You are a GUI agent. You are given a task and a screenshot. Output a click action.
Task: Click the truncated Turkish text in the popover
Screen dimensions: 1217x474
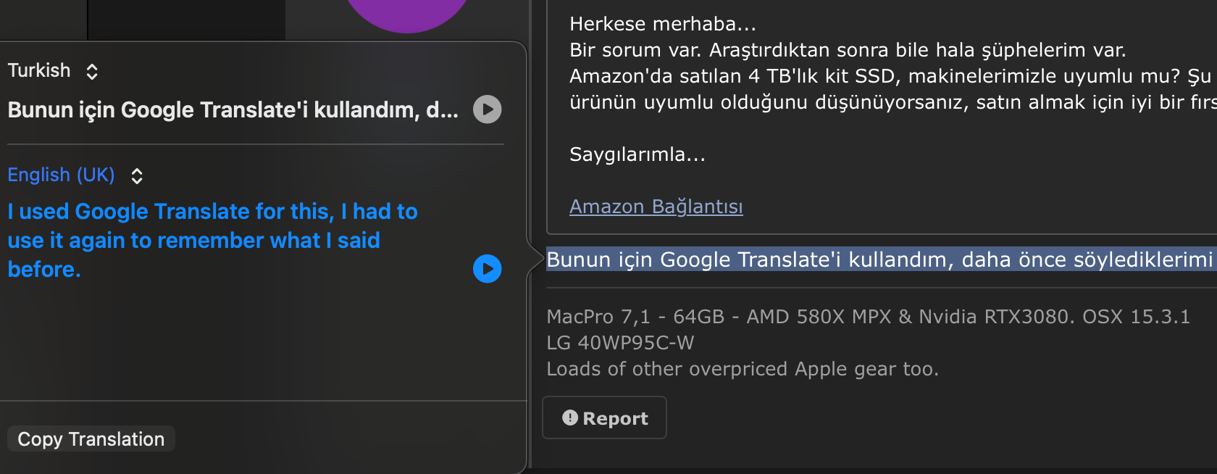pos(233,110)
